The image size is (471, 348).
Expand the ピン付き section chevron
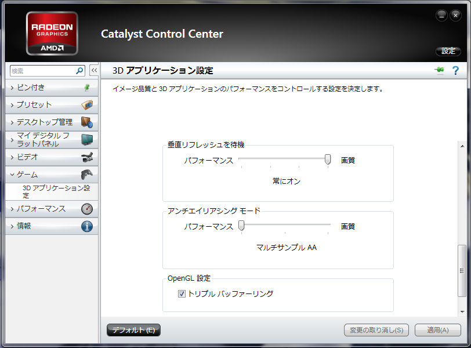pyautogui.click(x=12, y=88)
